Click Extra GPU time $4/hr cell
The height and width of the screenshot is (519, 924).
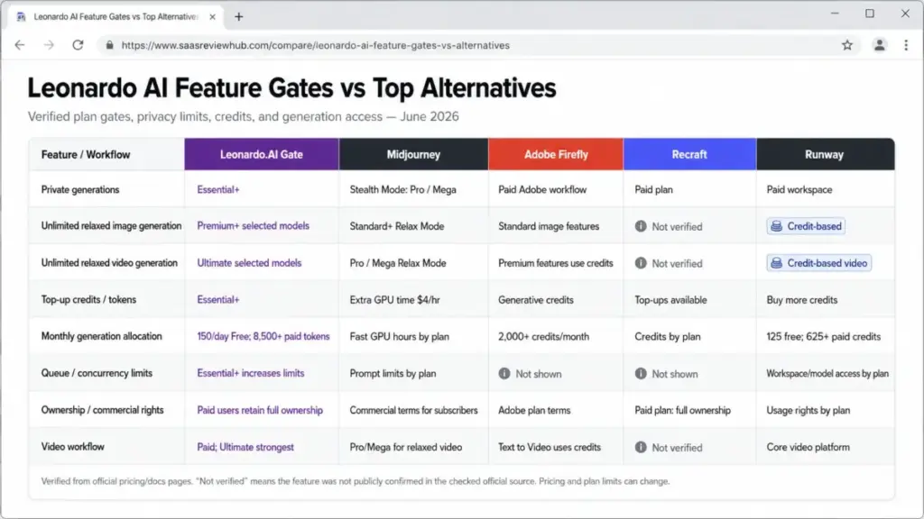pos(395,299)
